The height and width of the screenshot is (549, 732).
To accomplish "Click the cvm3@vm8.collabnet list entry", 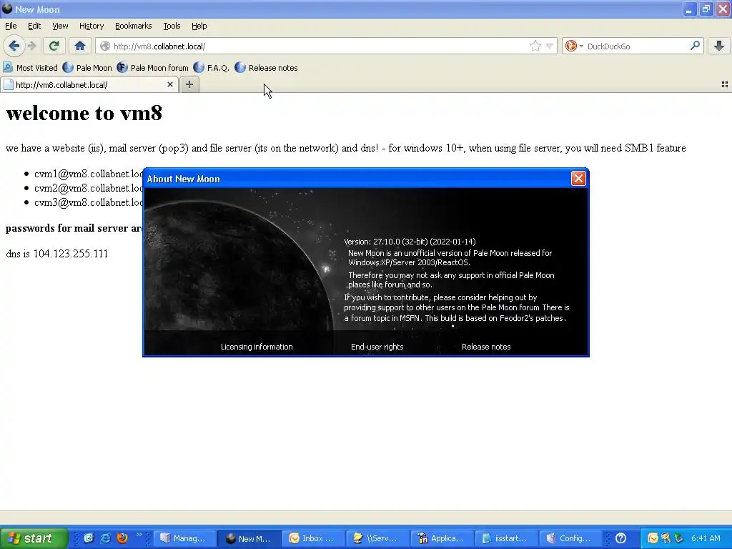I will [x=89, y=202].
